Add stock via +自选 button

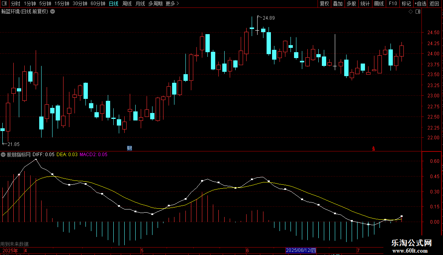420,4
